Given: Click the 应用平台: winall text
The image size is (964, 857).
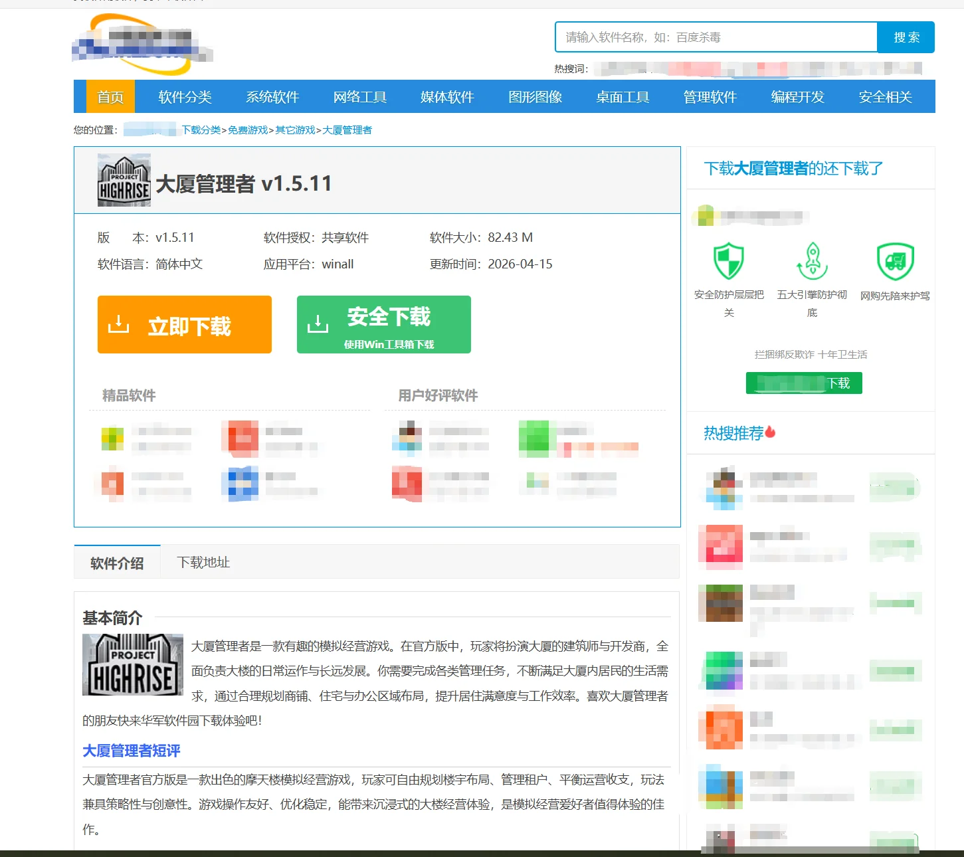Looking at the screenshot, I should pyautogui.click(x=308, y=264).
